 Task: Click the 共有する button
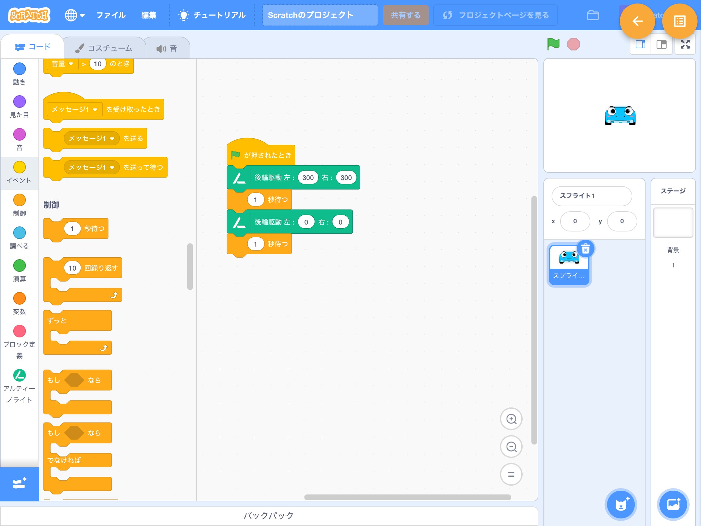[x=405, y=15]
